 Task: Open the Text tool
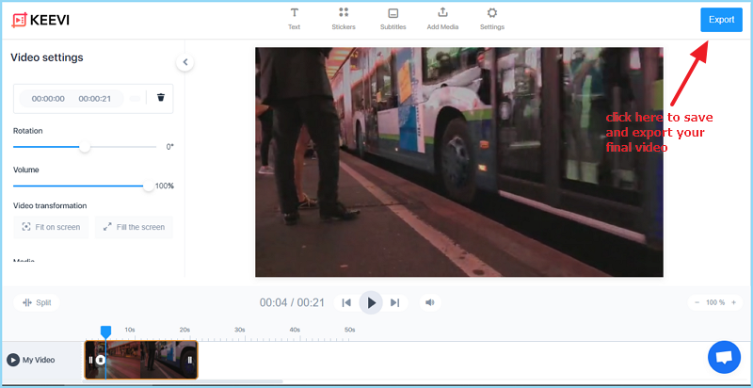click(294, 17)
